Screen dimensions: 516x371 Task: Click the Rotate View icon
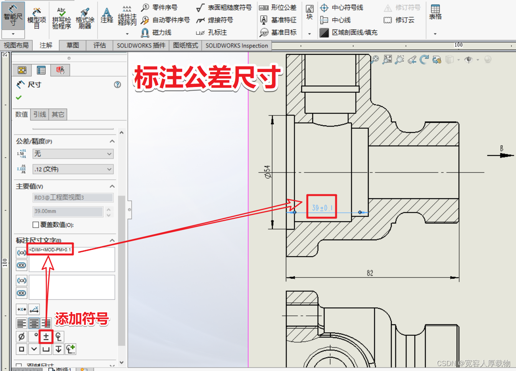click(x=424, y=59)
